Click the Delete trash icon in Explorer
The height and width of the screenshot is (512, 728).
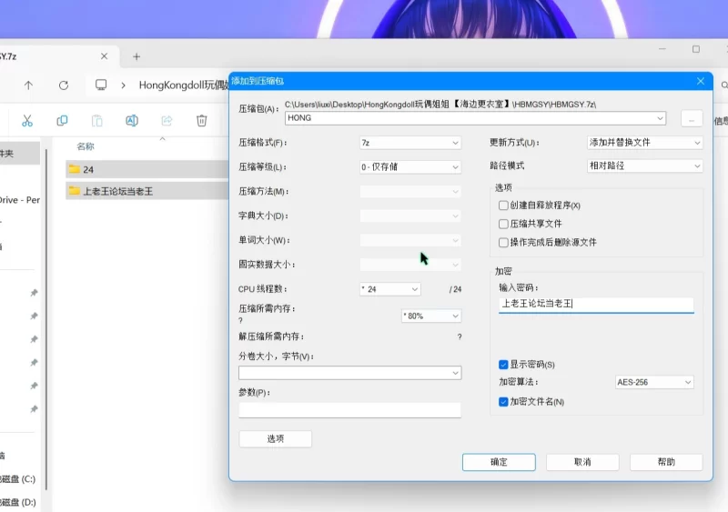click(x=201, y=121)
